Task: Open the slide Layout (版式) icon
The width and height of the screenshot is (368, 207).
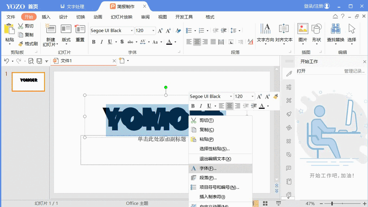Action: click(66, 29)
